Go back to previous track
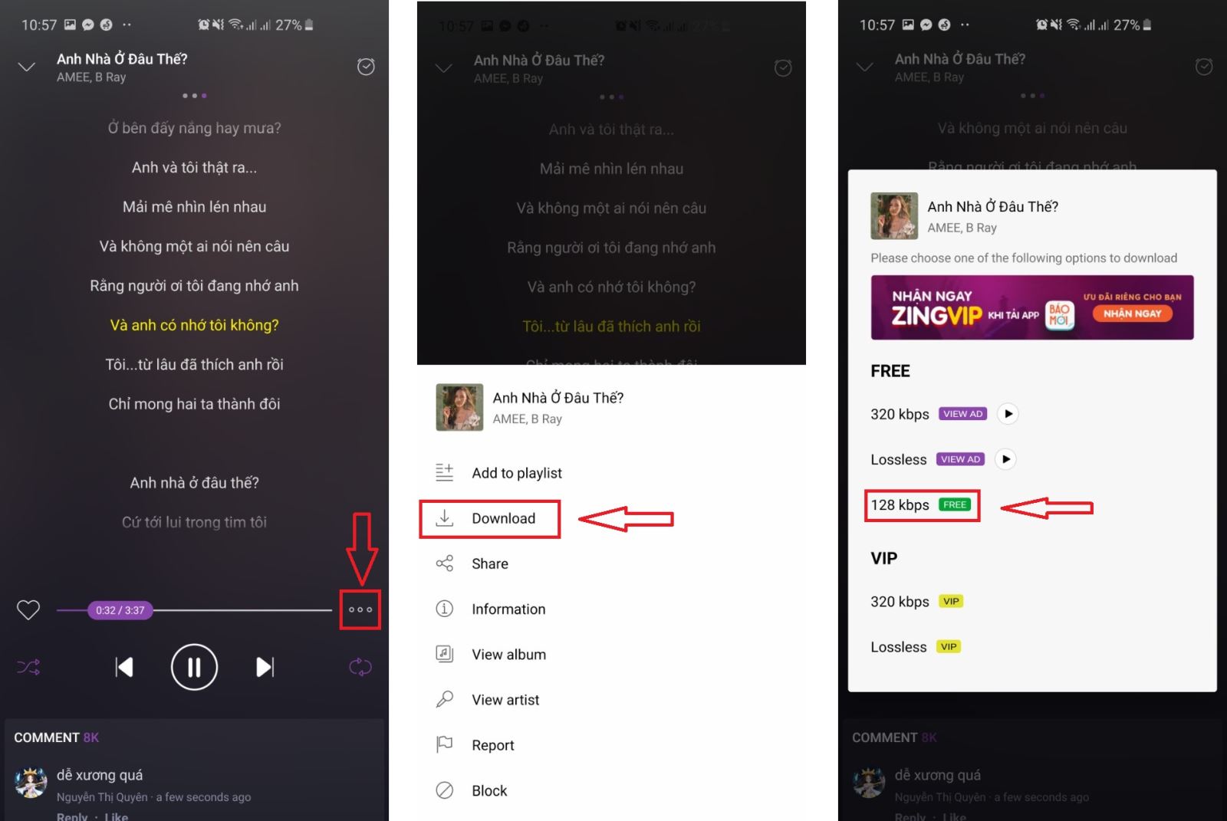This screenshot has width=1227, height=821. coord(124,667)
